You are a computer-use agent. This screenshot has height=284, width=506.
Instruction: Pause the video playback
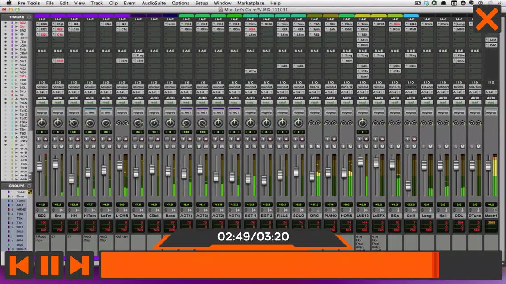(x=49, y=265)
